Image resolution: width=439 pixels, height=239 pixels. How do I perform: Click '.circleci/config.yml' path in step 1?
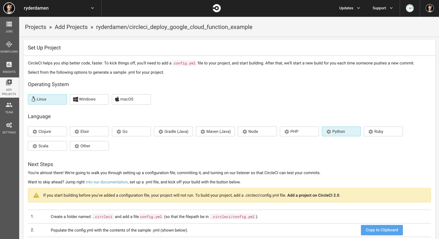click(x=233, y=217)
